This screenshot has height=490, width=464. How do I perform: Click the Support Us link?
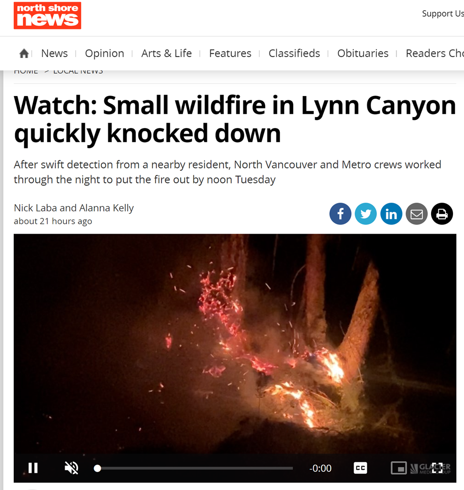tap(443, 13)
